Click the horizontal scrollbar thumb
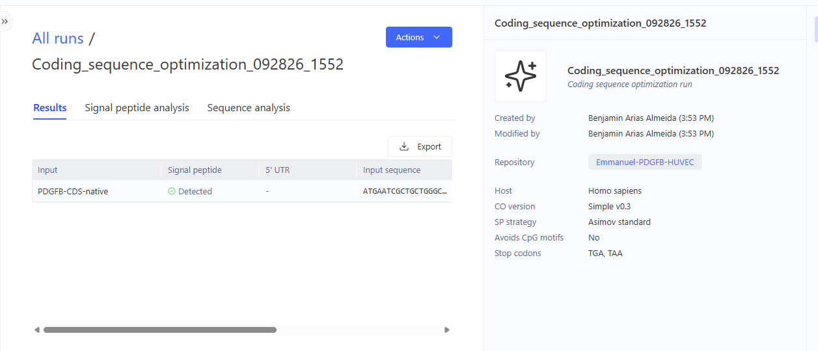 click(160, 330)
